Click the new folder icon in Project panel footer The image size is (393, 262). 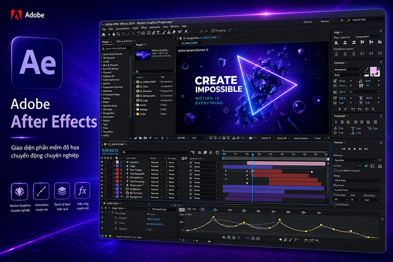coord(140,138)
